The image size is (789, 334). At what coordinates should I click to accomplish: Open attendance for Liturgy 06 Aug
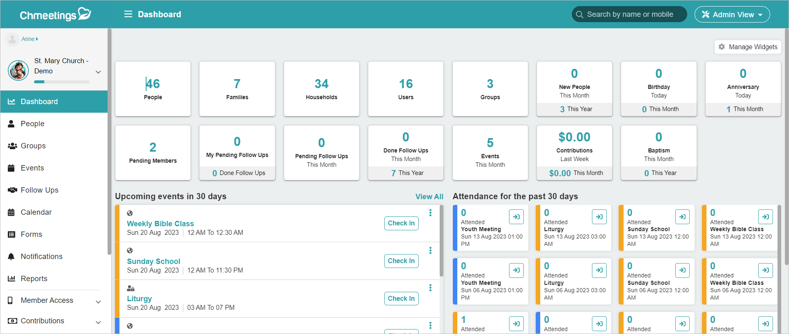599,270
